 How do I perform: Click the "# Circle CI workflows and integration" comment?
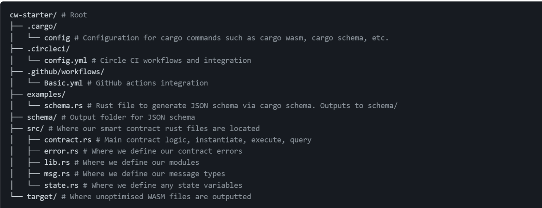[x=170, y=60]
